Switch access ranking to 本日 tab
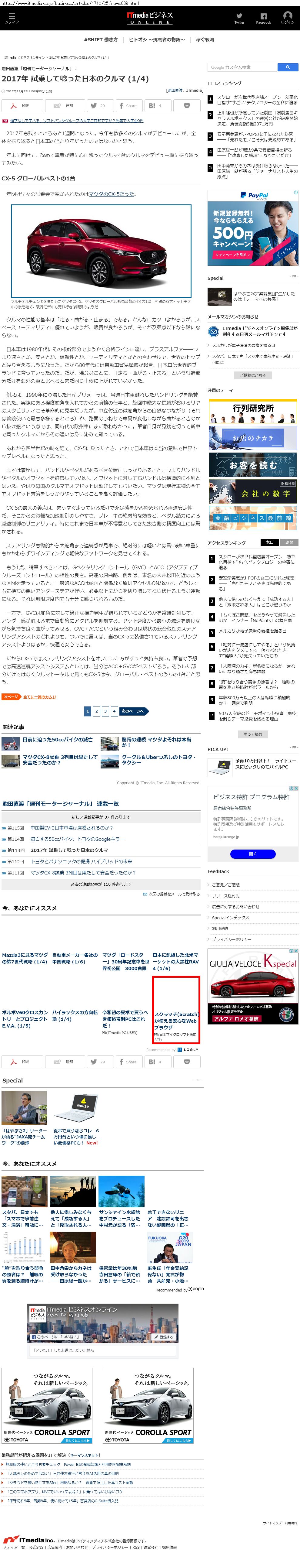 (x=269, y=542)
